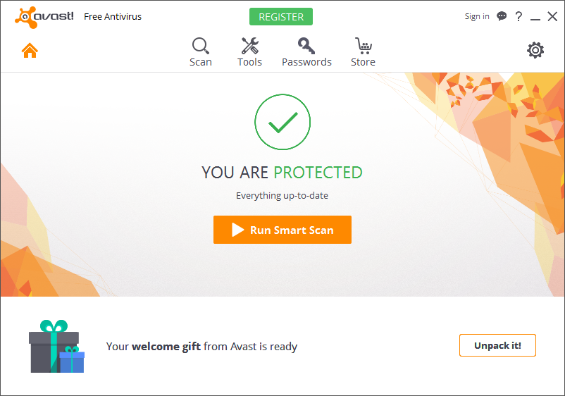Click the welcome gift box image
This screenshot has height=396, width=565.
(x=56, y=347)
